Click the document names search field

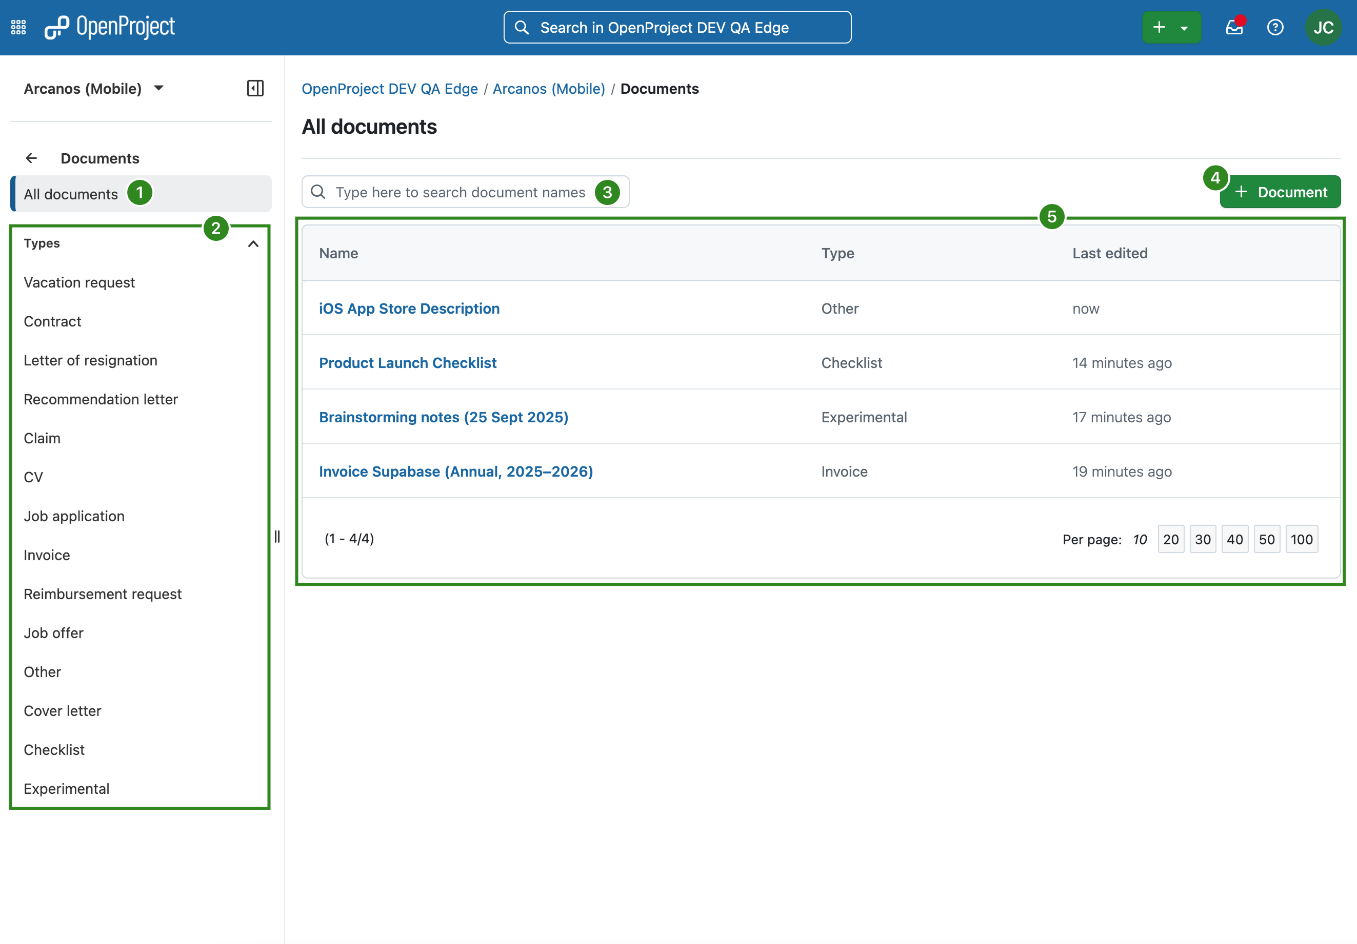[x=460, y=192]
